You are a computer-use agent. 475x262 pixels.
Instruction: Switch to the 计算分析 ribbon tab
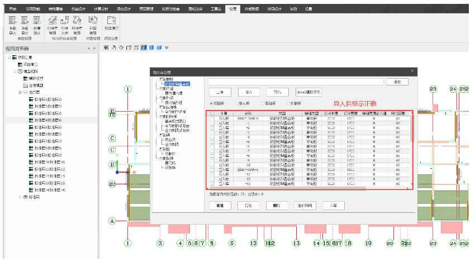101,9
